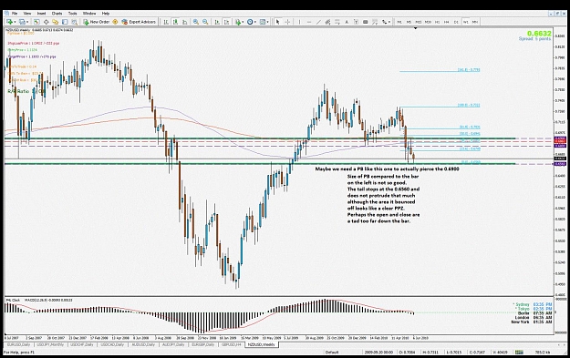Select the Vertical Line drawing tool
570x358 pixels.
coord(299,22)
